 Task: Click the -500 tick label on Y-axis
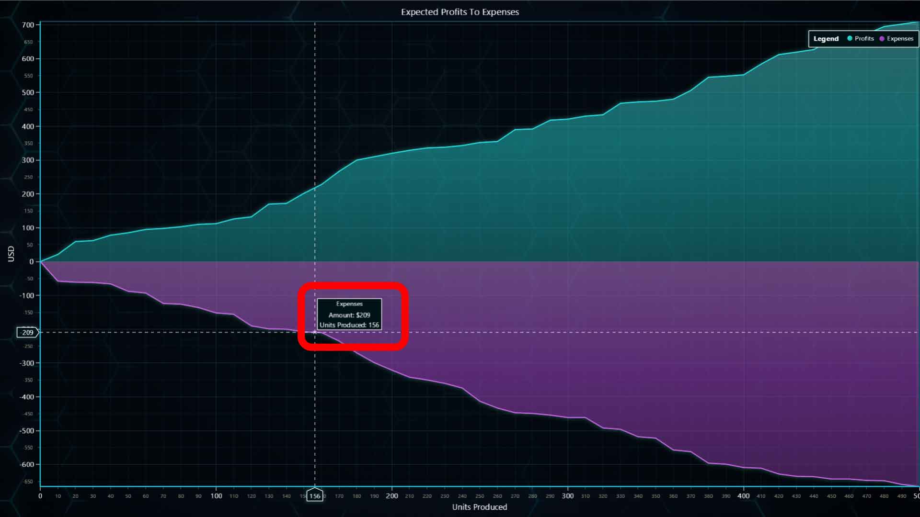click(x=27, y=431)
